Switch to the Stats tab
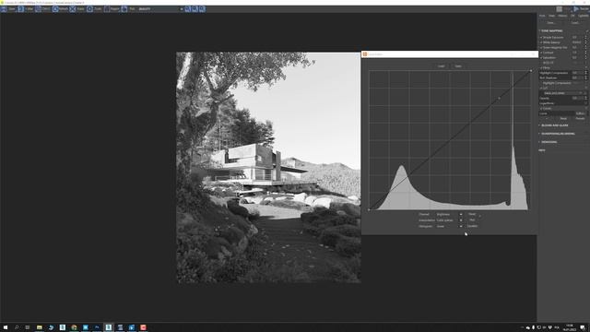The width and height of the screenshot is (590, 332). point(551,16)
